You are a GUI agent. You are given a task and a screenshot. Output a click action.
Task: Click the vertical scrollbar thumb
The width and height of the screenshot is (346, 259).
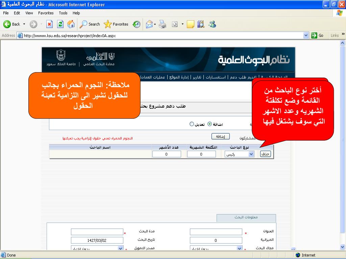(343, 139)
